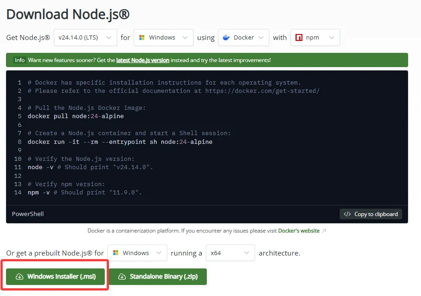
Task: Click the comment "# Verify the Node.js version:"
Action: tap(81, 159)
